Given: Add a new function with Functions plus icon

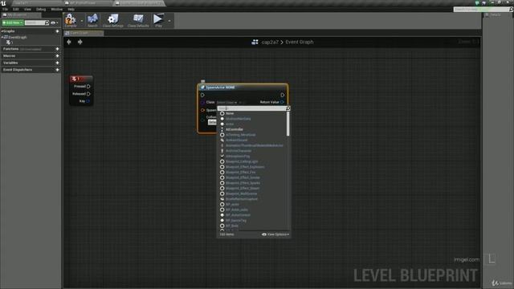Looking at the screenshot, I should (x=57, y=49).
